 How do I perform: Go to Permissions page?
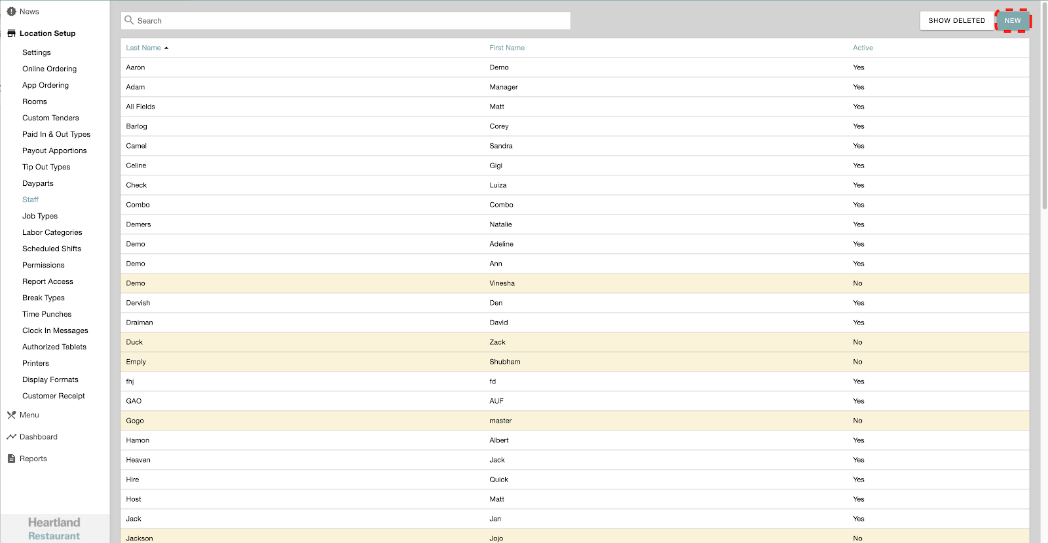pos(43,265)
